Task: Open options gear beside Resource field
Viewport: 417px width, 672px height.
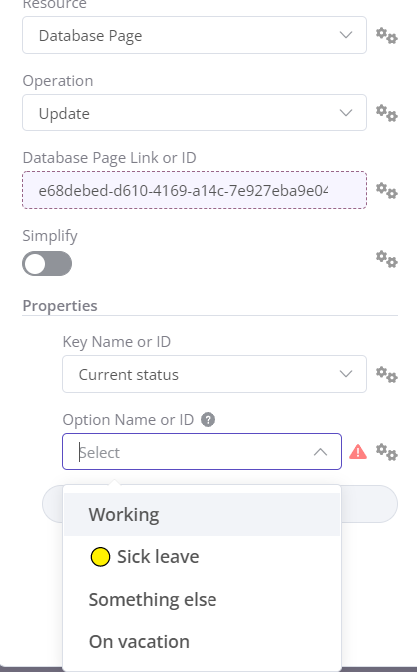Action: [387, 36]
